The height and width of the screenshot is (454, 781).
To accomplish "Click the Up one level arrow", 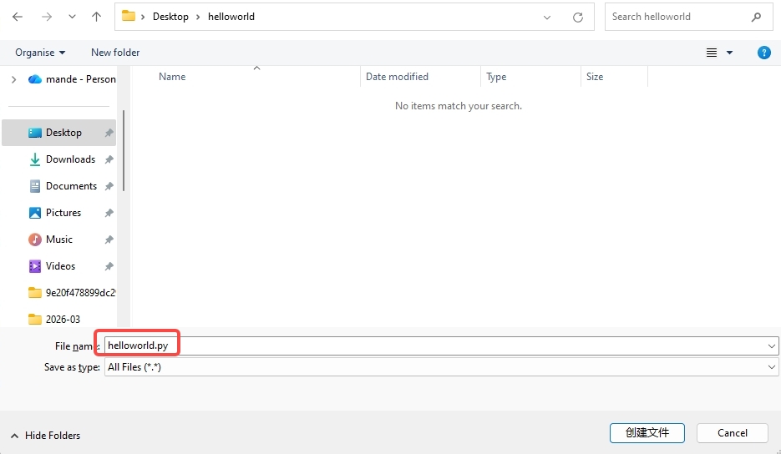I will click(x=97, y=17).
